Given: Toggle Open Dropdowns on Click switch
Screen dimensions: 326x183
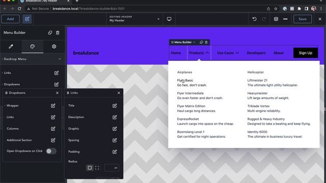Looking at the screenshot, I should pos(51,151).
